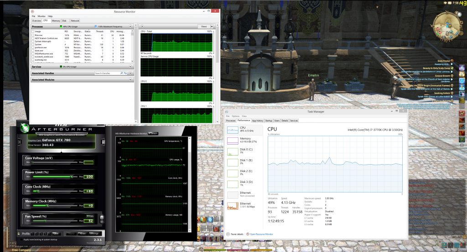Screen dimensions: 467x252
Task: Click the Core Clock +40 value box
Action: tap(89, 191)
